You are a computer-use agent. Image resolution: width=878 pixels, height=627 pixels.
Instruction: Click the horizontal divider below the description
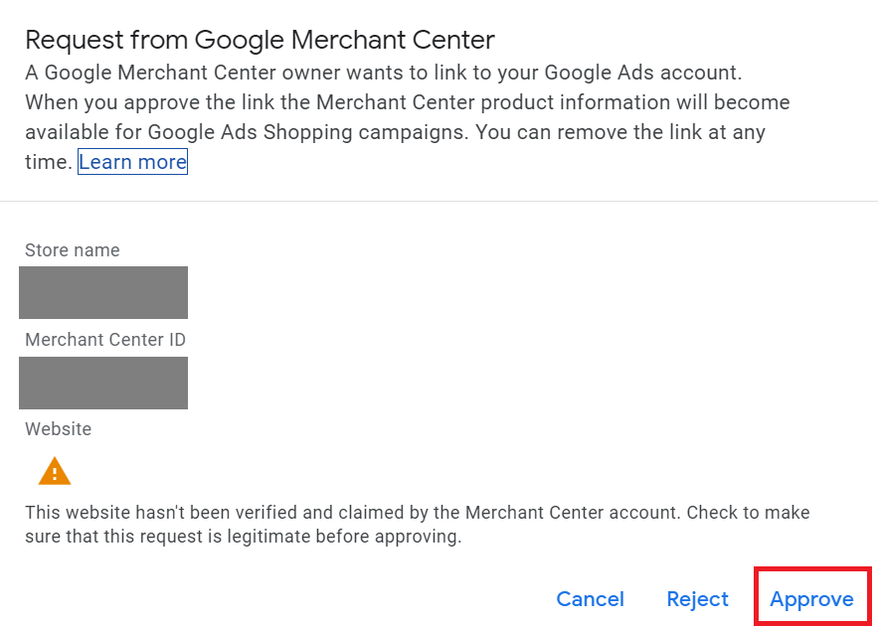pyautogui.click(x=439, y=201)
